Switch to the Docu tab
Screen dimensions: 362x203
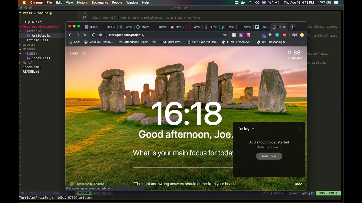262,27
